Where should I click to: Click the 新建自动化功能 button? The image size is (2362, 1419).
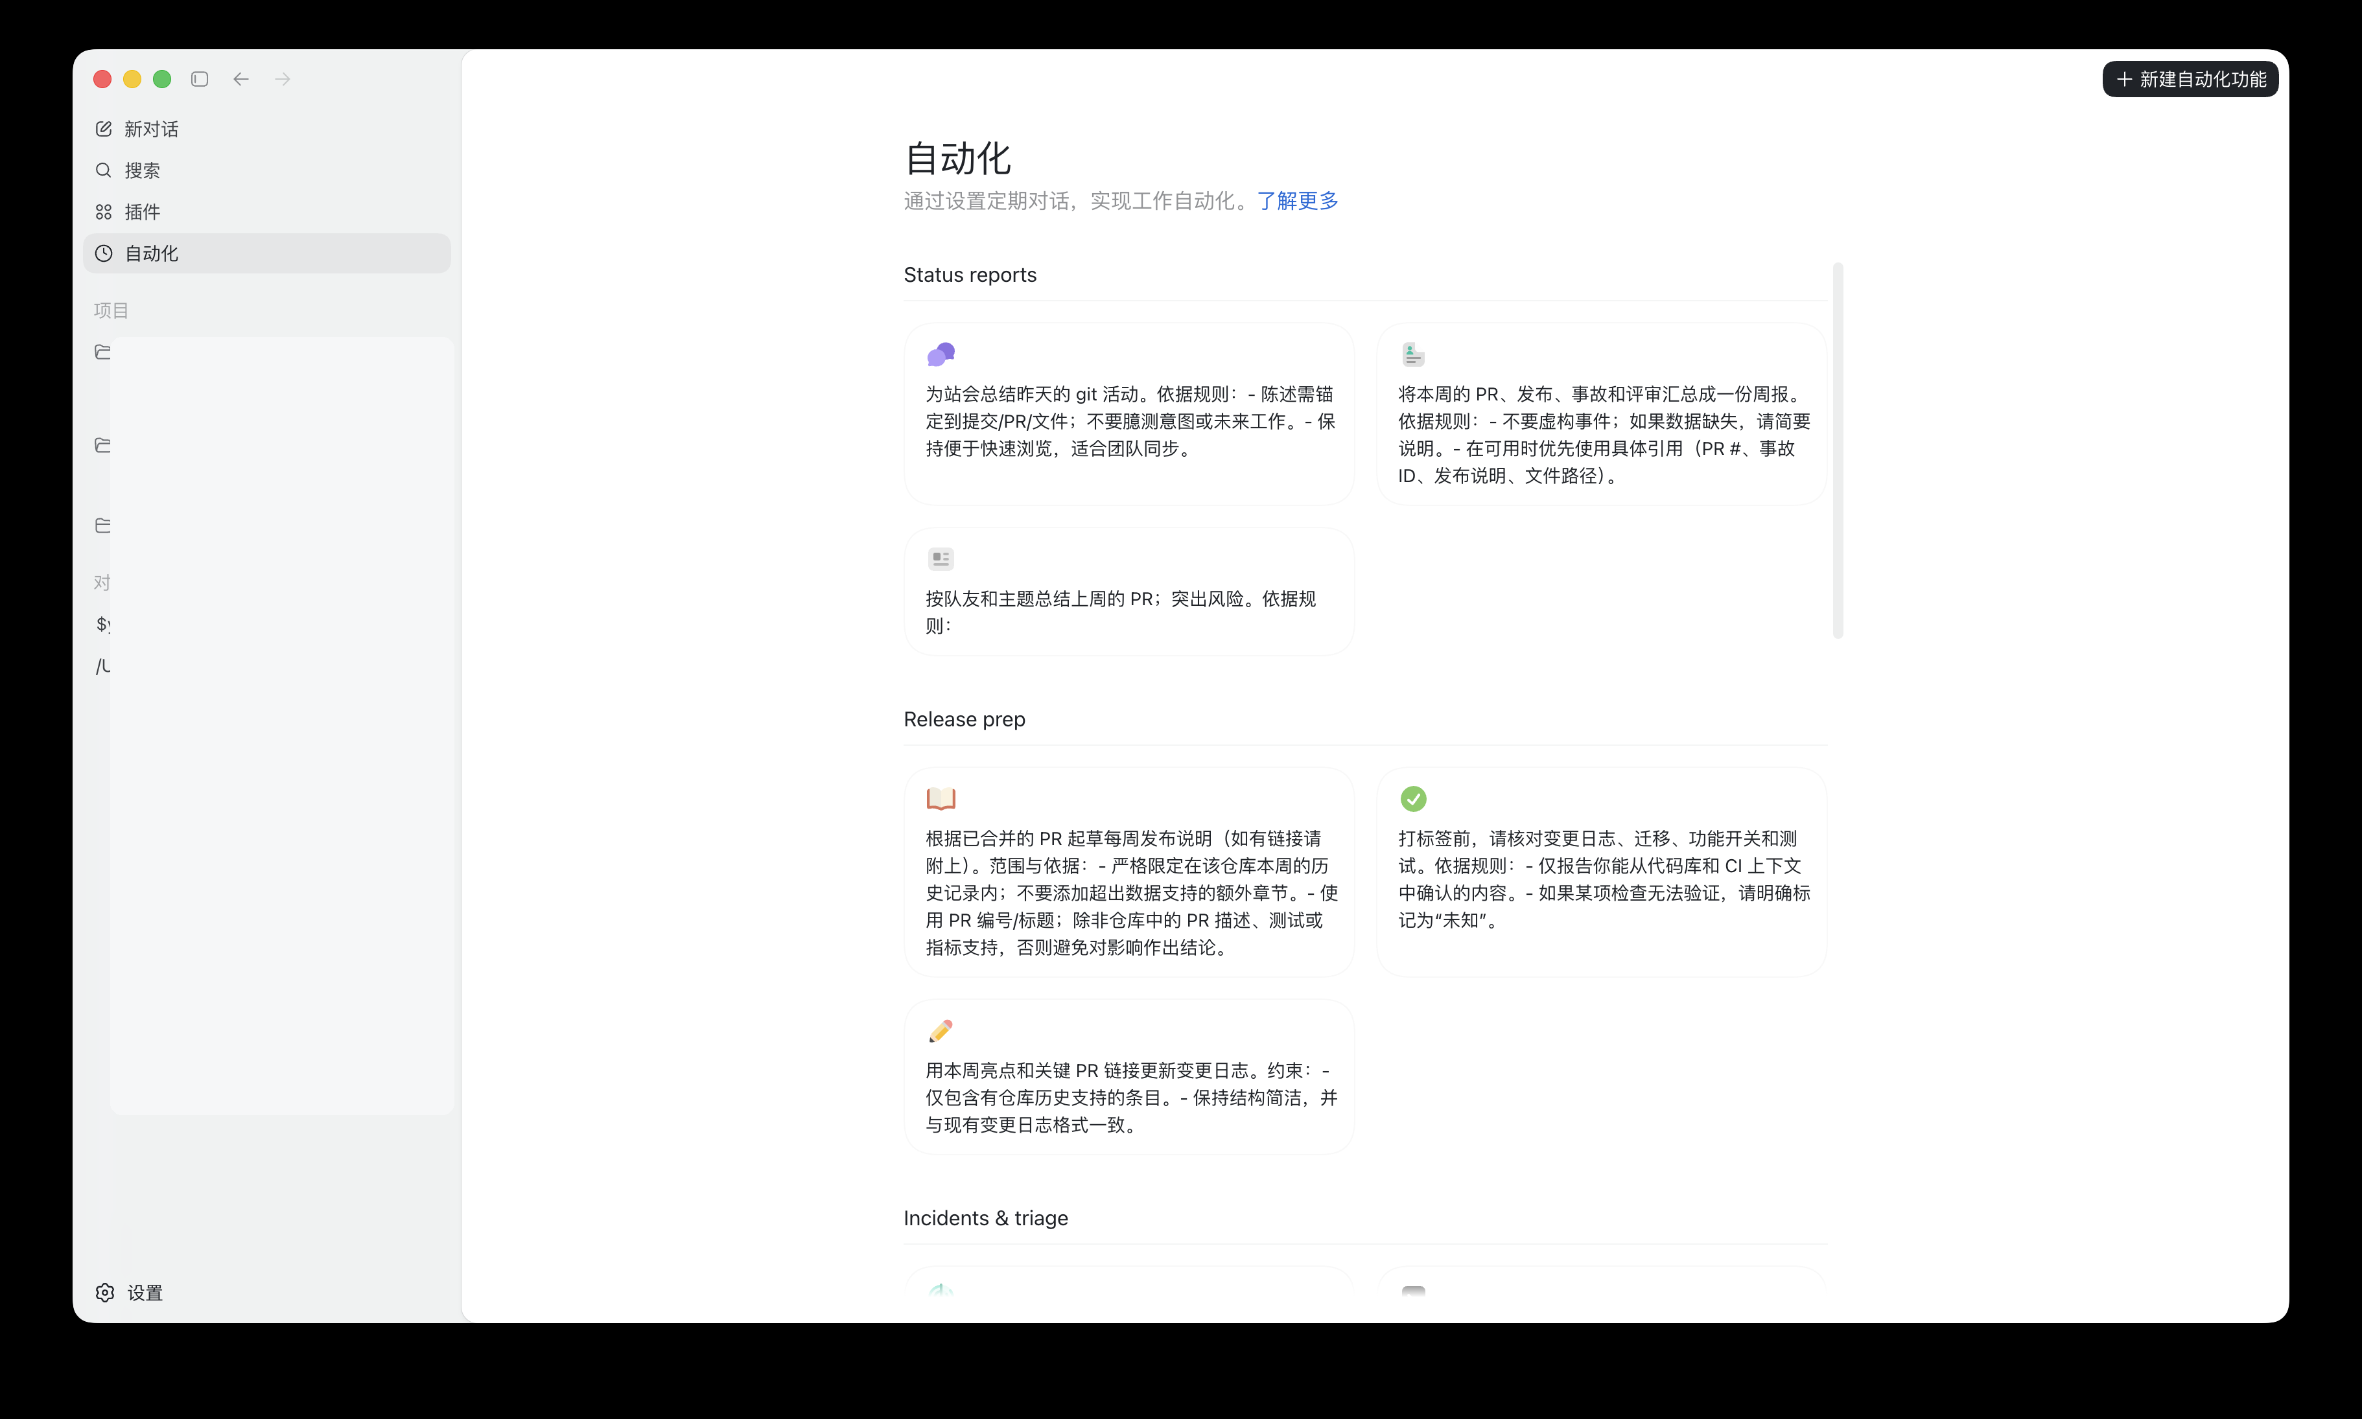coord(2190,79)
